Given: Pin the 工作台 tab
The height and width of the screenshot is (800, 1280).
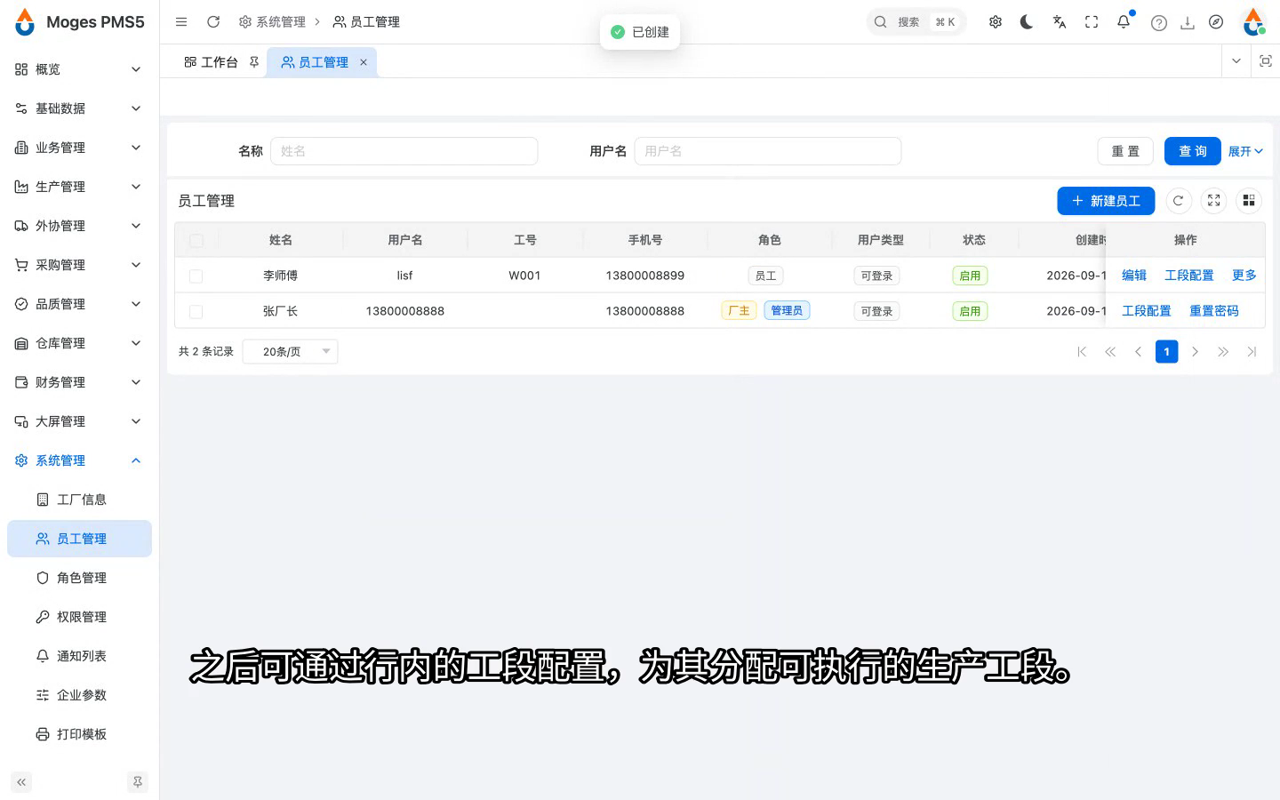Looking at the screenshot, I should (254, 62).
